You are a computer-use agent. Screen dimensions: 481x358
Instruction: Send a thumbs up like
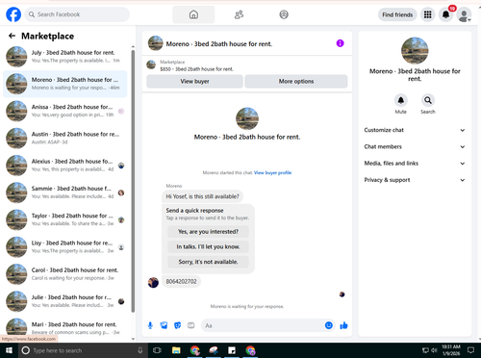point(343,325)
